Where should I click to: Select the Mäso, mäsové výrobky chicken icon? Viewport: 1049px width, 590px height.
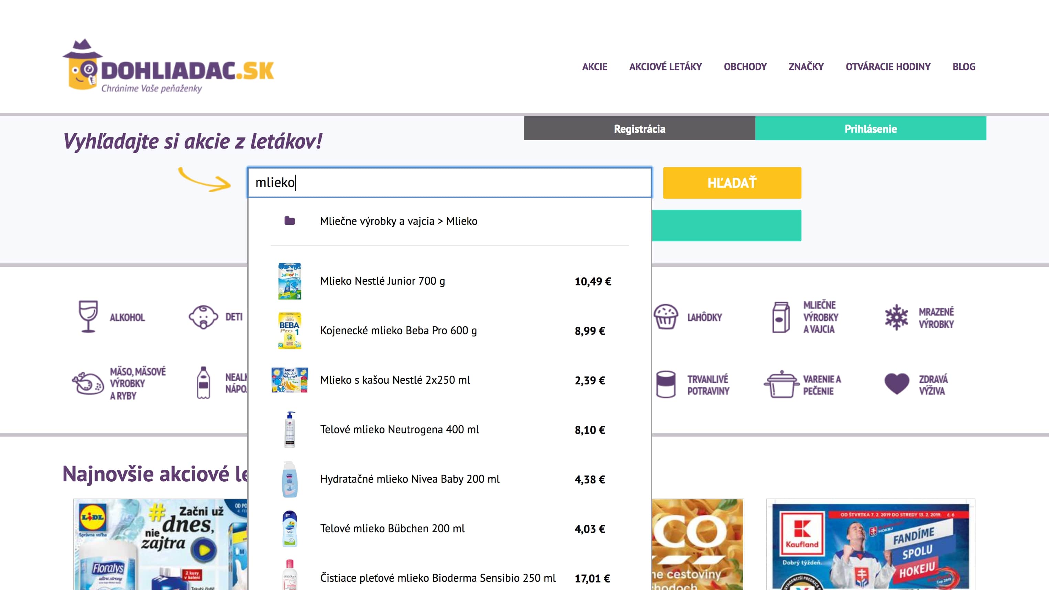click(88, 383)
